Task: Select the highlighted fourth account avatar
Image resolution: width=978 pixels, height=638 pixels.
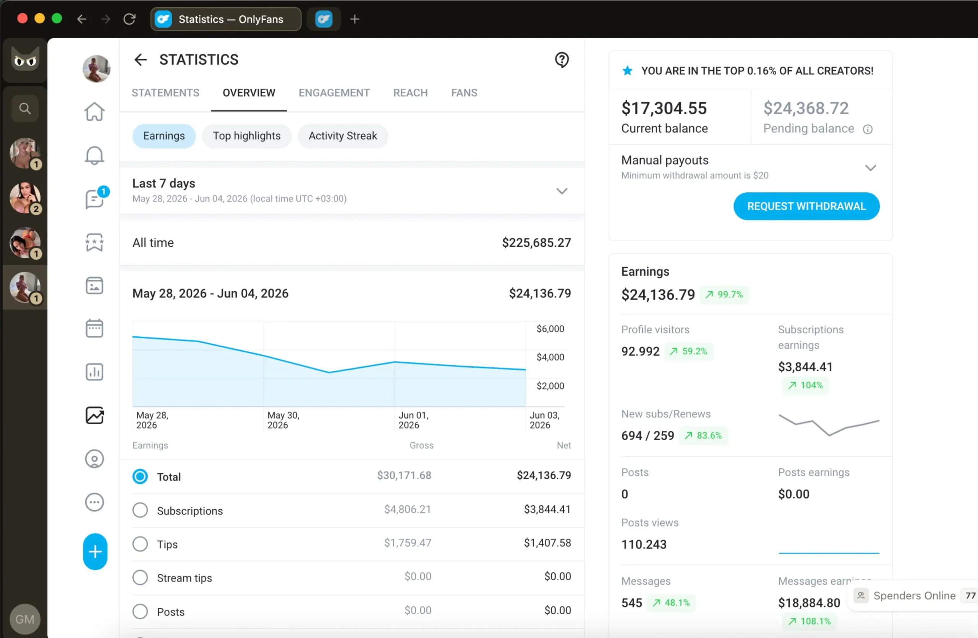Action: coord(26,288)
